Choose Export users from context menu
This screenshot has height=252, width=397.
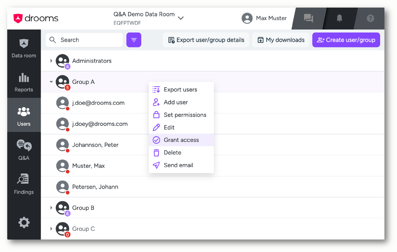click(x=181, y=90)
